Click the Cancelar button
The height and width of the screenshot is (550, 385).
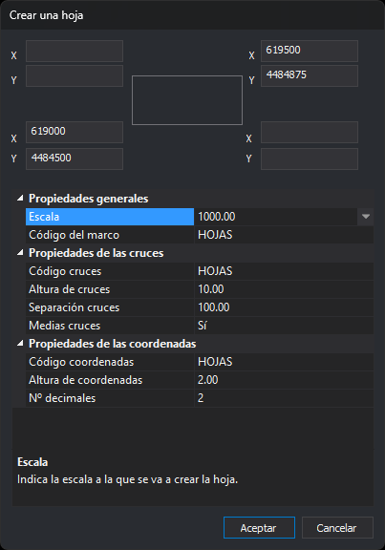coord(337,527)
